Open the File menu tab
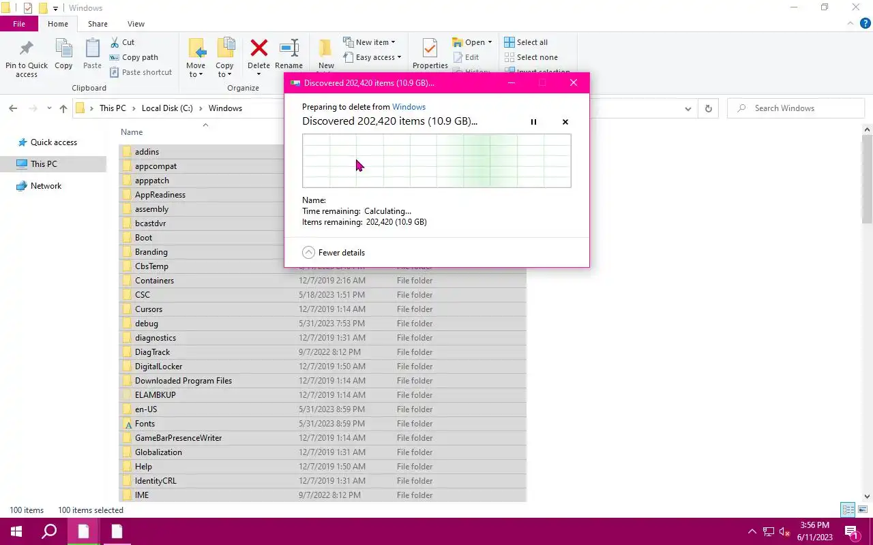The height and width of the screenshot is (545, 873). tap(19, 24)
